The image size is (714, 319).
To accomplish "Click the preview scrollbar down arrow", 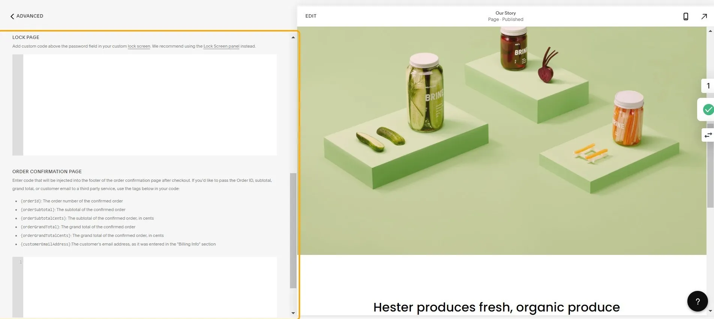I will coord(710,311).
